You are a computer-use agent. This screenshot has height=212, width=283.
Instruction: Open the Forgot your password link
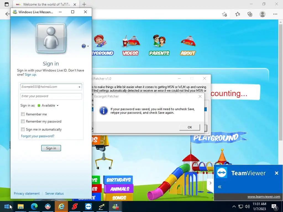[38, 136]
